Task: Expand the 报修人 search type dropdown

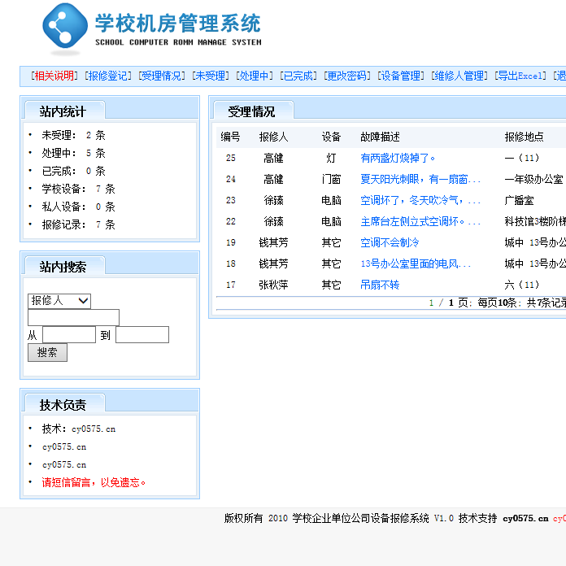Action: coord(59,301)
